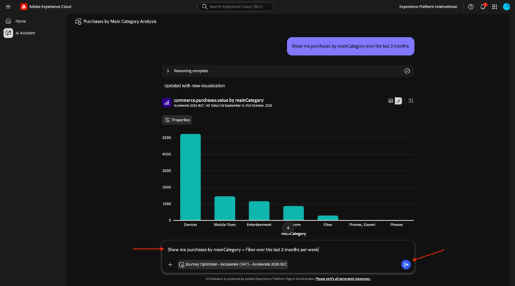This screenshot has height=286, width=515.
Task: Open the notifications bell
Action: 483,7
